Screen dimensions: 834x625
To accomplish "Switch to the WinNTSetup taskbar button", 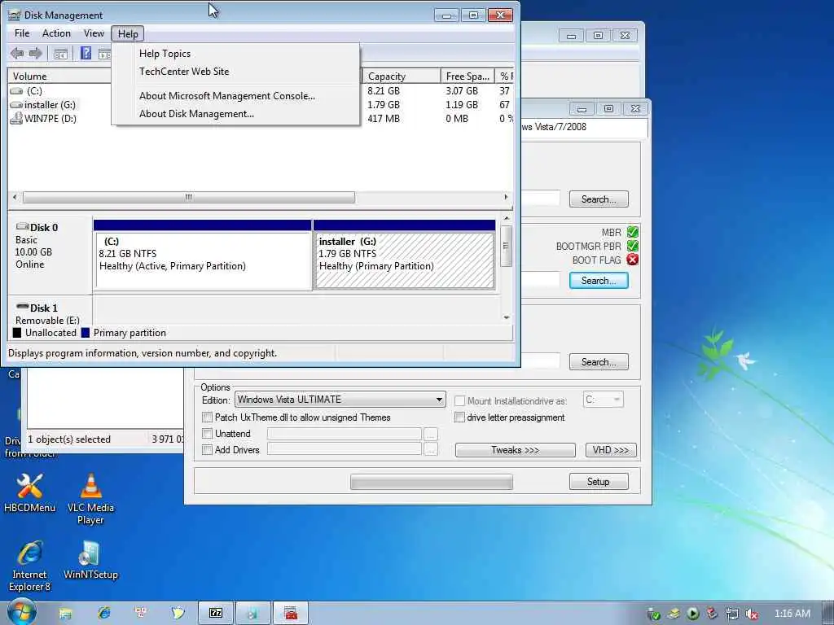I will 252,614.
